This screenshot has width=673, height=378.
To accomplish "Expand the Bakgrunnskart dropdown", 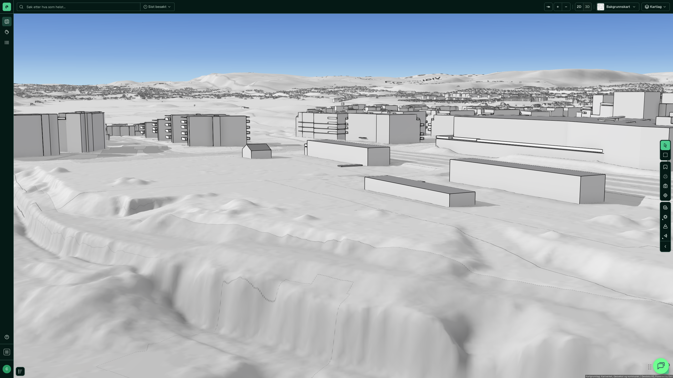I will point(618,7).
